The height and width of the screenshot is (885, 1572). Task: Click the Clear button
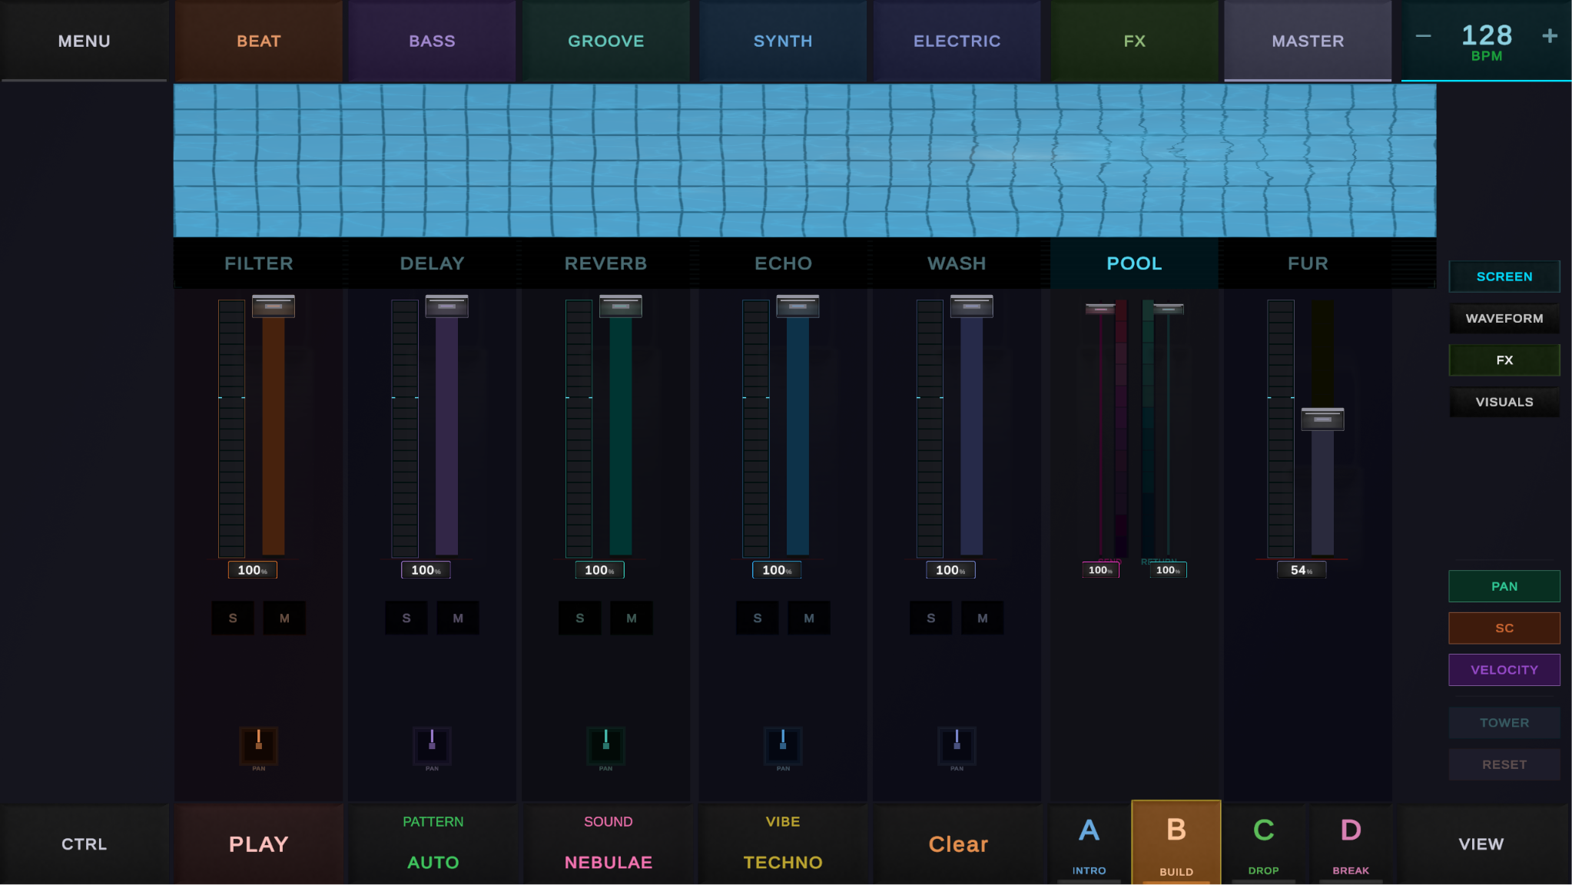958,844
